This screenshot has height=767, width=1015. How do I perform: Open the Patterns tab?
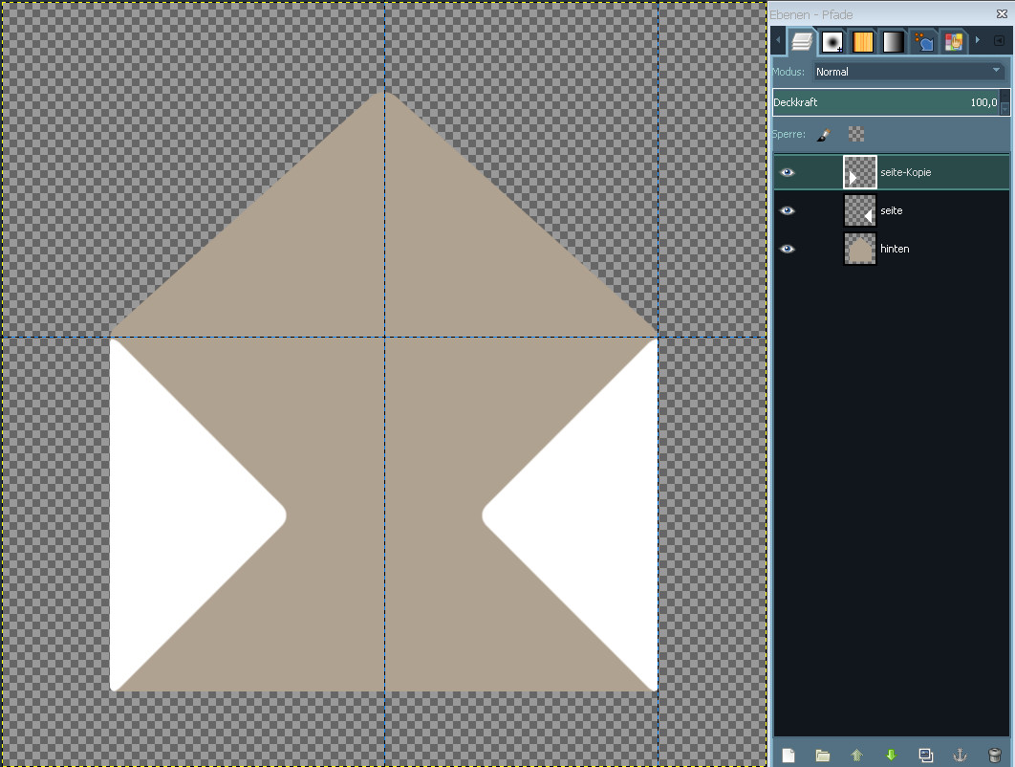point(863,42)
